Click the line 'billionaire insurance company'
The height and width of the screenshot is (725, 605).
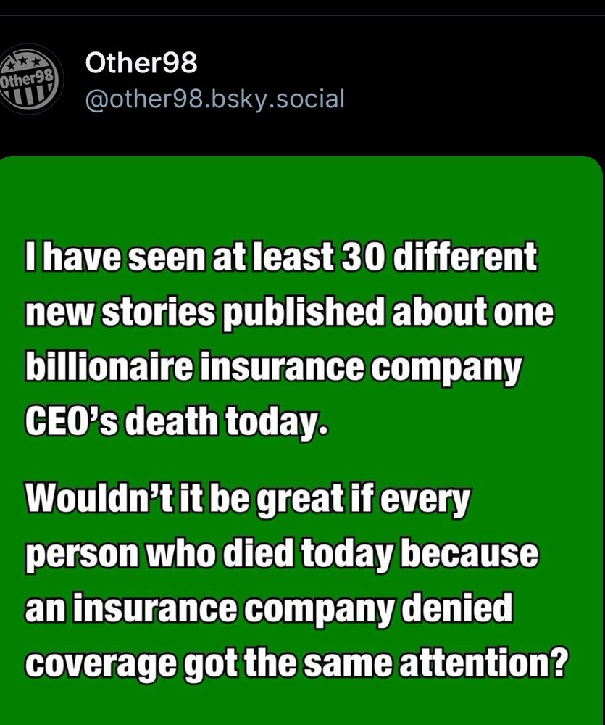coord(273,368)
